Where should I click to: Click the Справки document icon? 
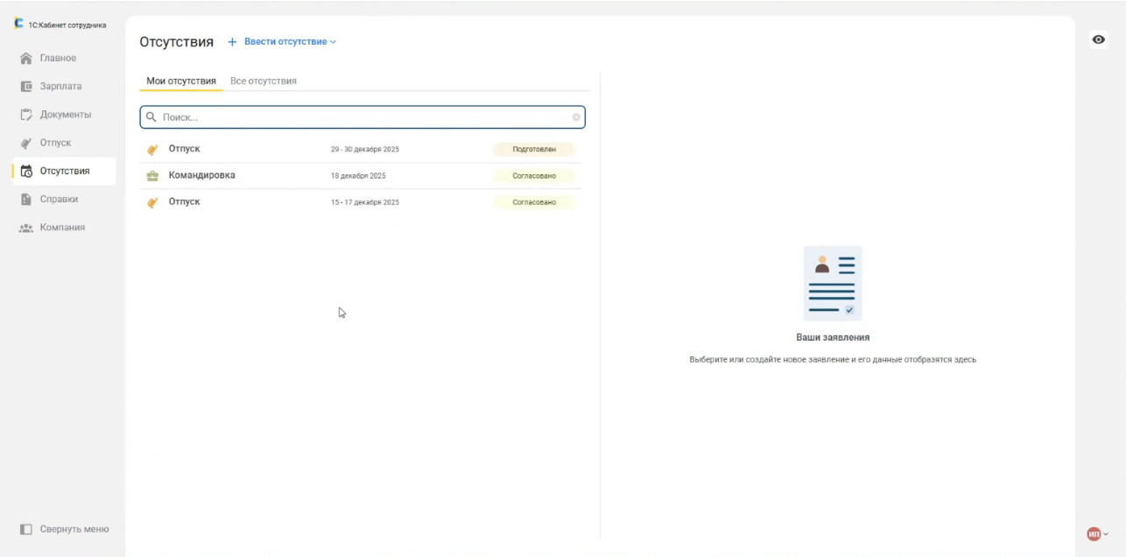coord(26,200)
